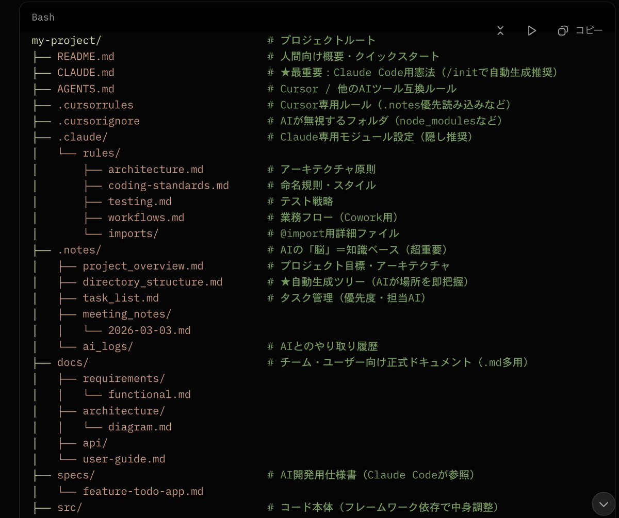Click the @import用詳細ファイル comment
Viewport: 619px width, 518px height.
pyautogui.click(x=333, y=233)
